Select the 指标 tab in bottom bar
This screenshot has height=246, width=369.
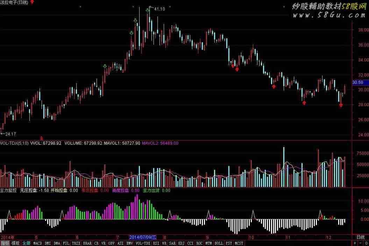pos(5,243)
